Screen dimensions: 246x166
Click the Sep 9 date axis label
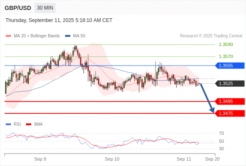pyautogui.click(x=40, y=159)
